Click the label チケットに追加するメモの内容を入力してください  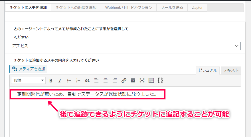56,60
